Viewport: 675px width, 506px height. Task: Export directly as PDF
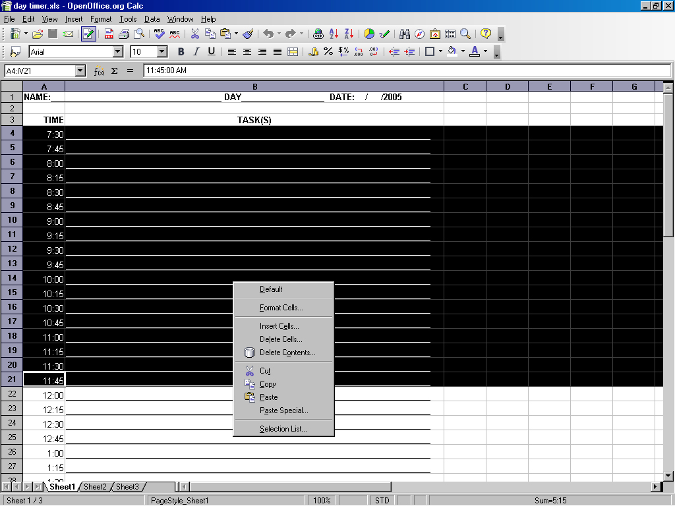(109, 34)
